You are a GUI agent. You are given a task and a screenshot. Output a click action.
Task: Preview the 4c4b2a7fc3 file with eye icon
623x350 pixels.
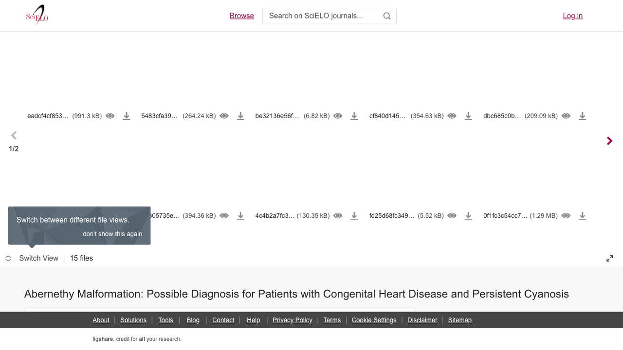[x=338, y=215]
